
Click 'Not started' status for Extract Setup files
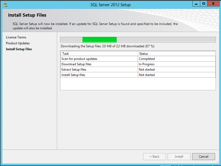[x=177, y=70]
